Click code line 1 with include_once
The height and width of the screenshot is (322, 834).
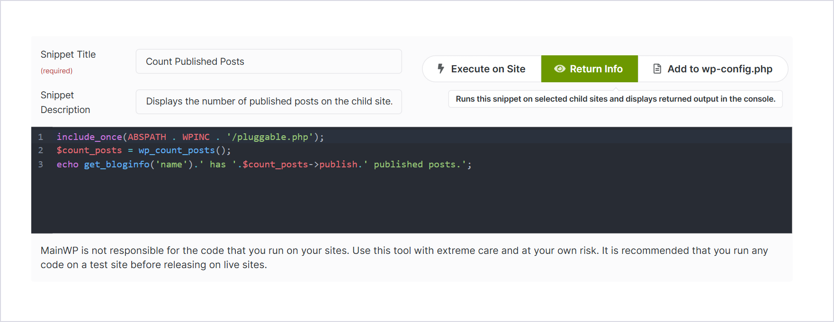click(x=190, y=137)
